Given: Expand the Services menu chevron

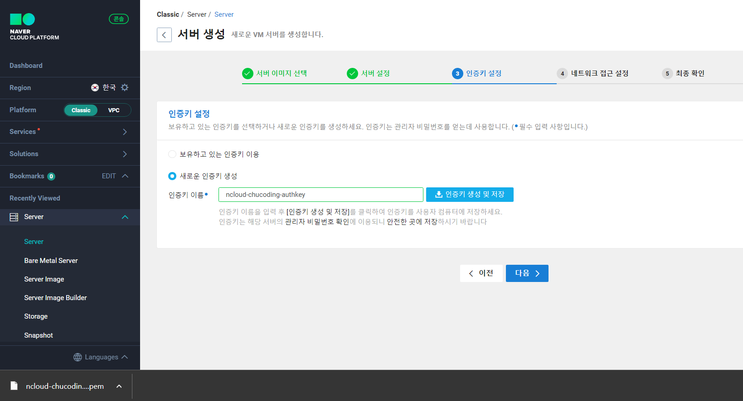Looking at the screenshot, I should pos(125,132).
